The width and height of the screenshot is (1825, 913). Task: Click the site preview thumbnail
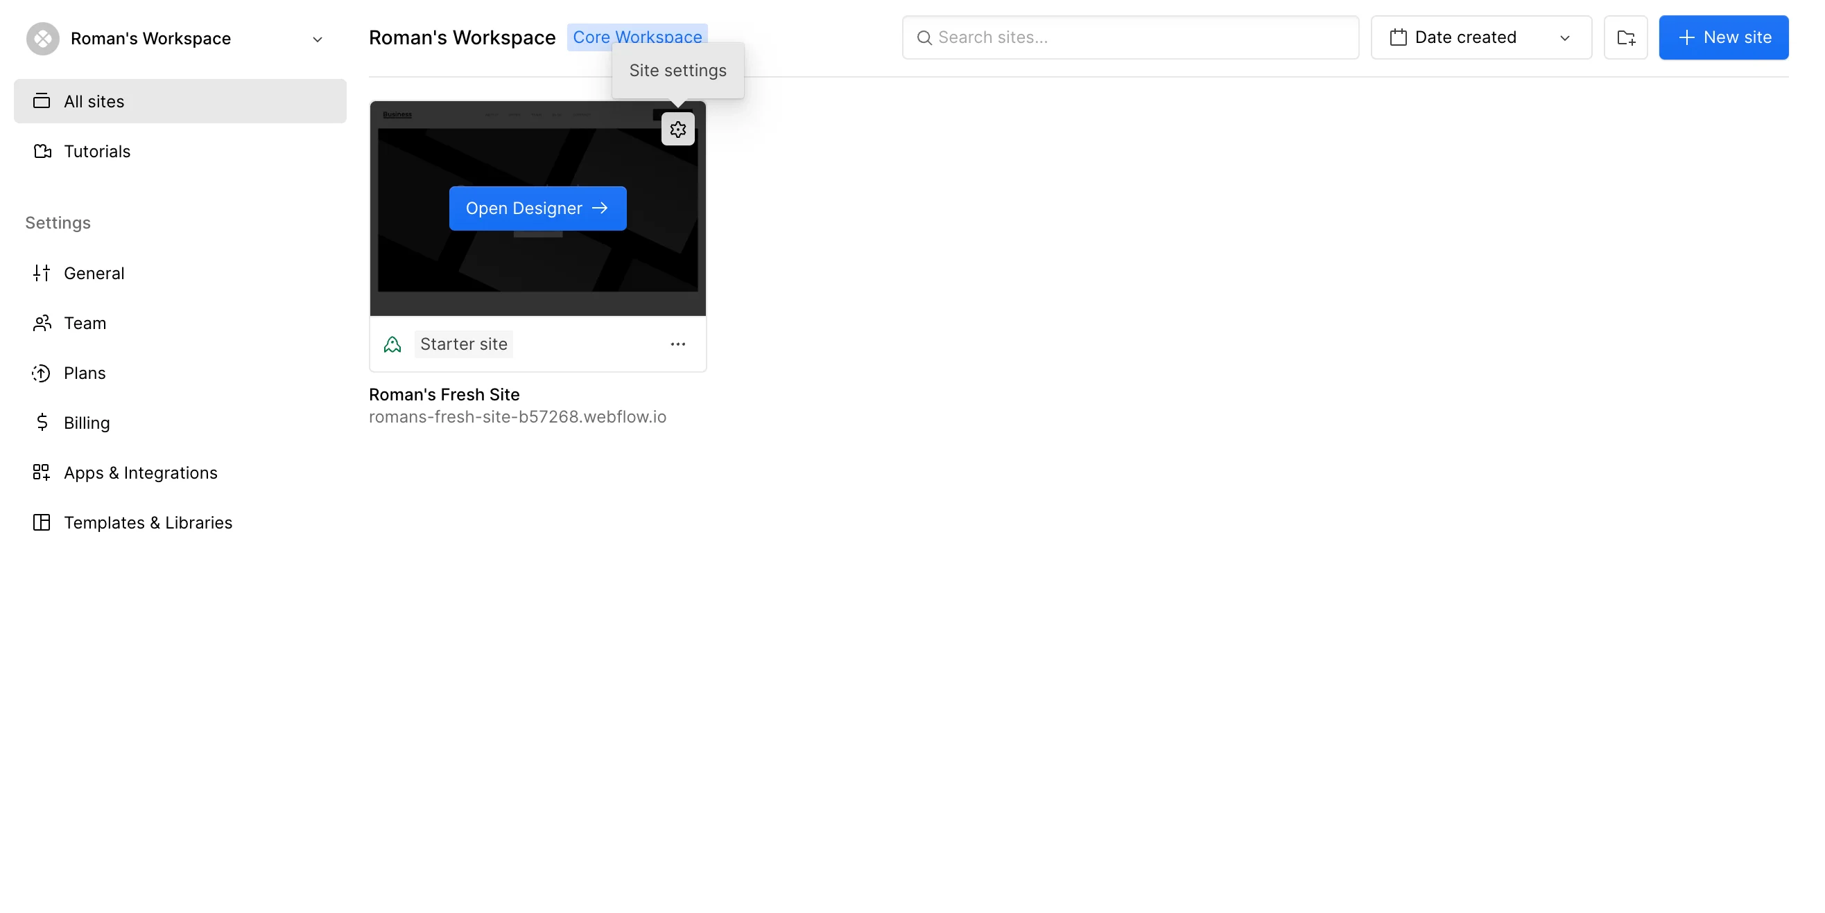(x=537, y=208)
